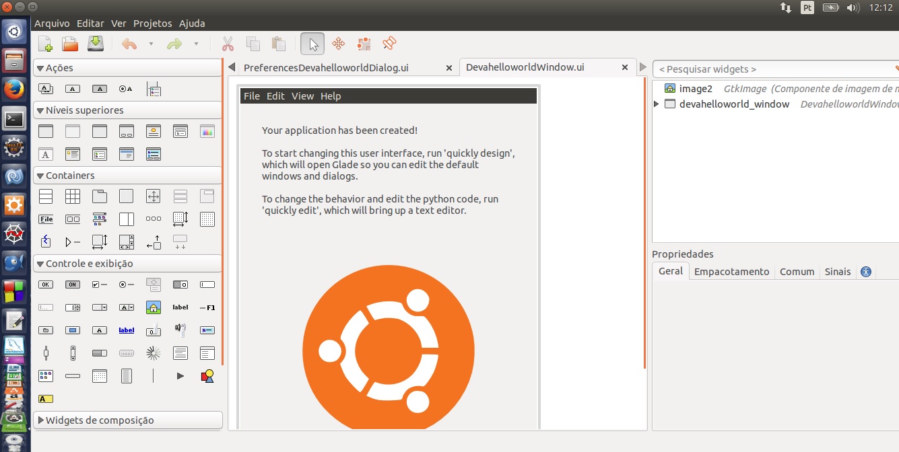Image resolution: width=899 pixels, height=452 pixels.
Task: Pick the Grid container widget
Action: (x=73, y=197)
